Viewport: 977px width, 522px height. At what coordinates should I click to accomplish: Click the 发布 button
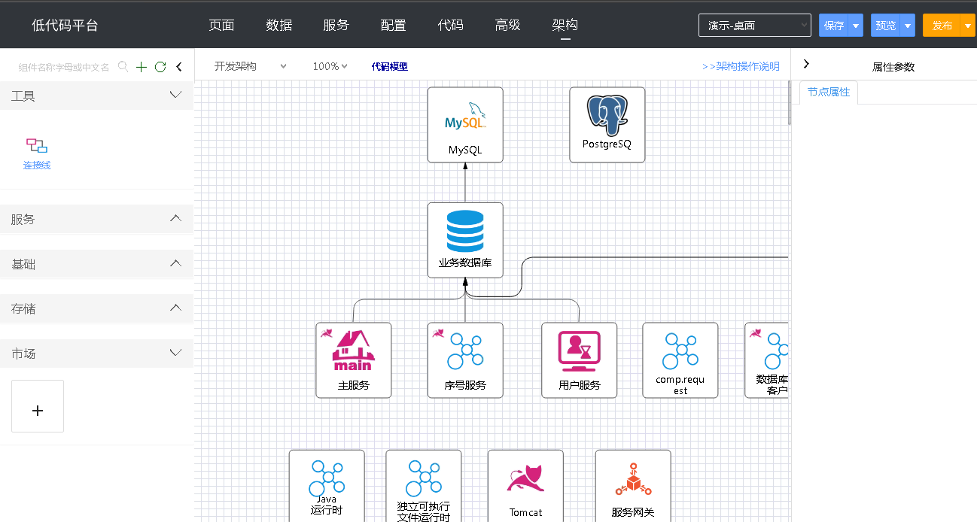click(x=942, y=26)
